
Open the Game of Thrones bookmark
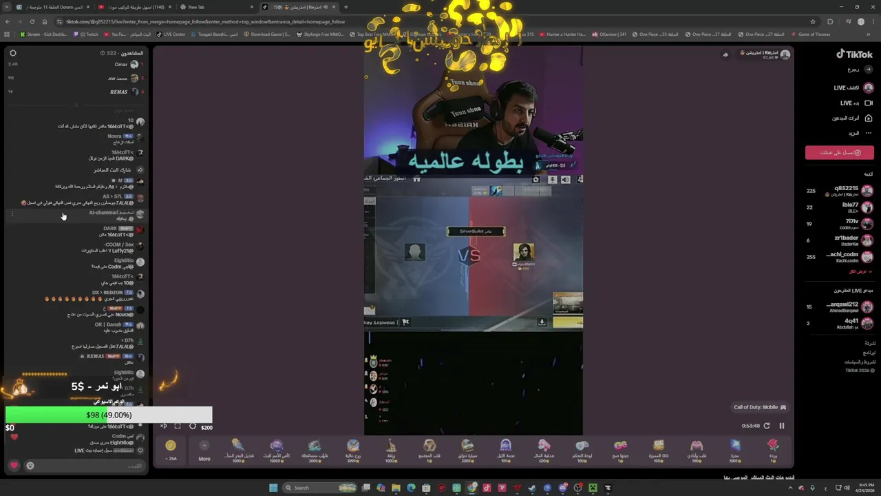(810, 34)
